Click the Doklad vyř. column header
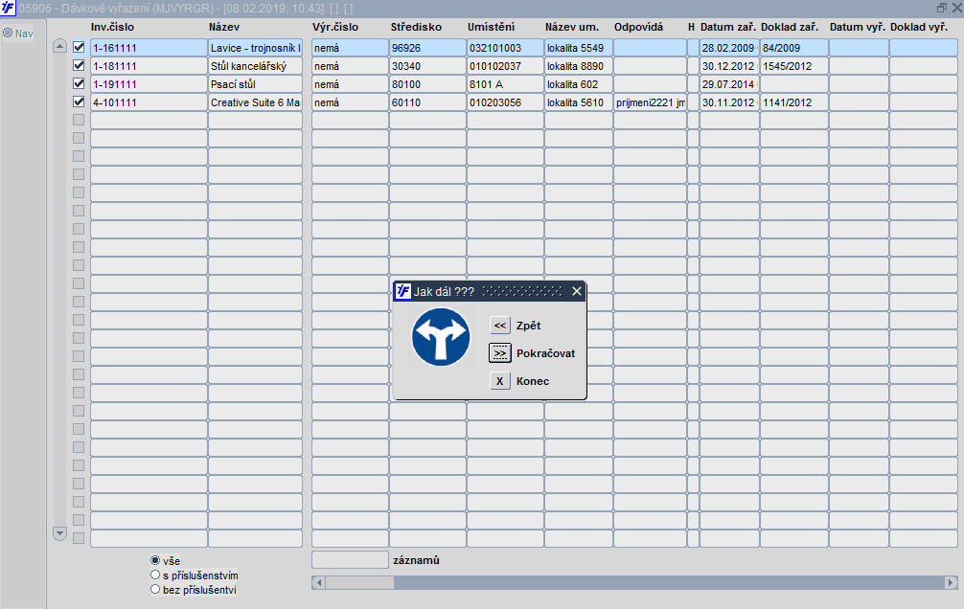This screenshot has height=609, width=964. pyautogui.click(x=919, y=27)
